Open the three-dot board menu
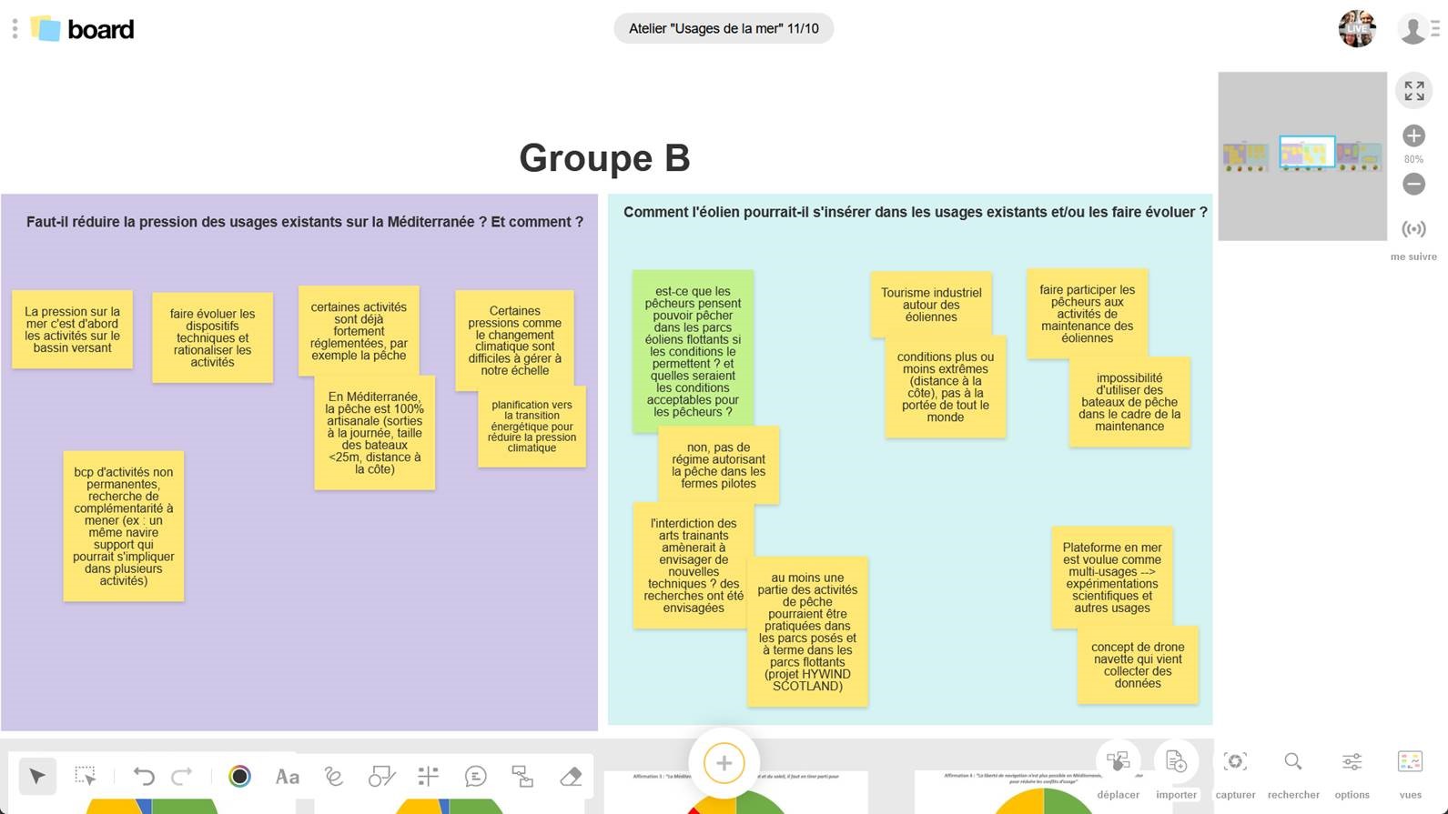This screenshot has width=1448, height=814. [15, 29]
